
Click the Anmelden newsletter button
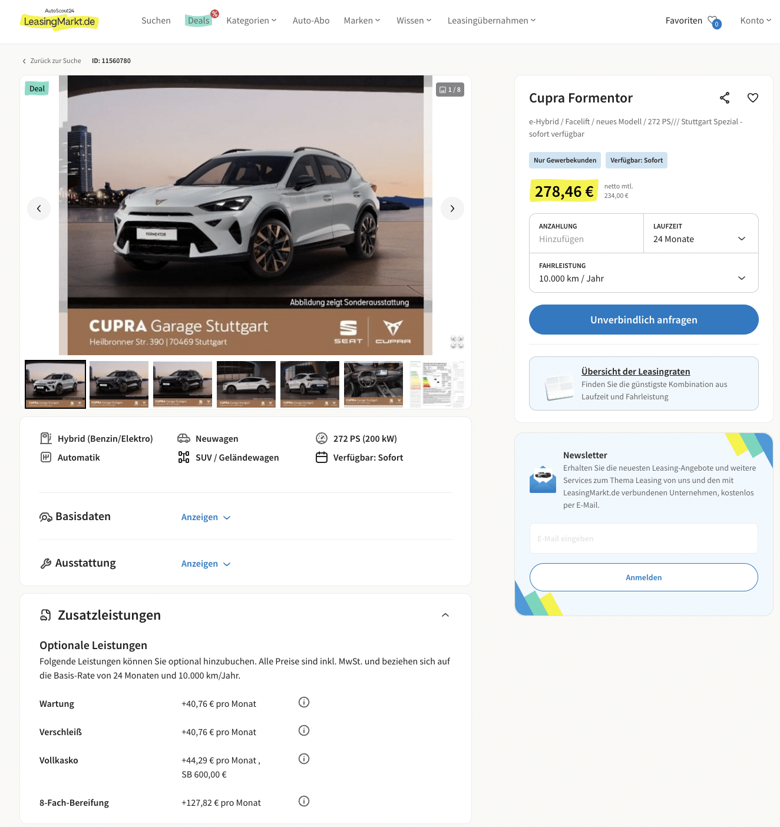[x=644, y=577]
